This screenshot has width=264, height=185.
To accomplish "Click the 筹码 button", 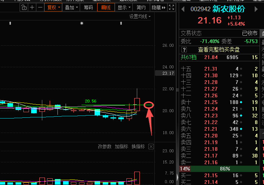I will 88,7.
